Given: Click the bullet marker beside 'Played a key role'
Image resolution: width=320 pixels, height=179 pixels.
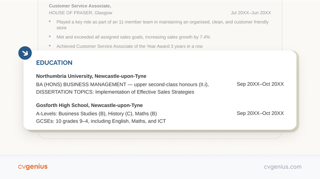Looking at the screenshot, I should (50, 22).
